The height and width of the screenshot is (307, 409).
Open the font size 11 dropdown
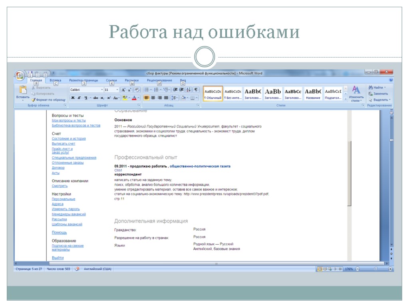pos(117,90)
